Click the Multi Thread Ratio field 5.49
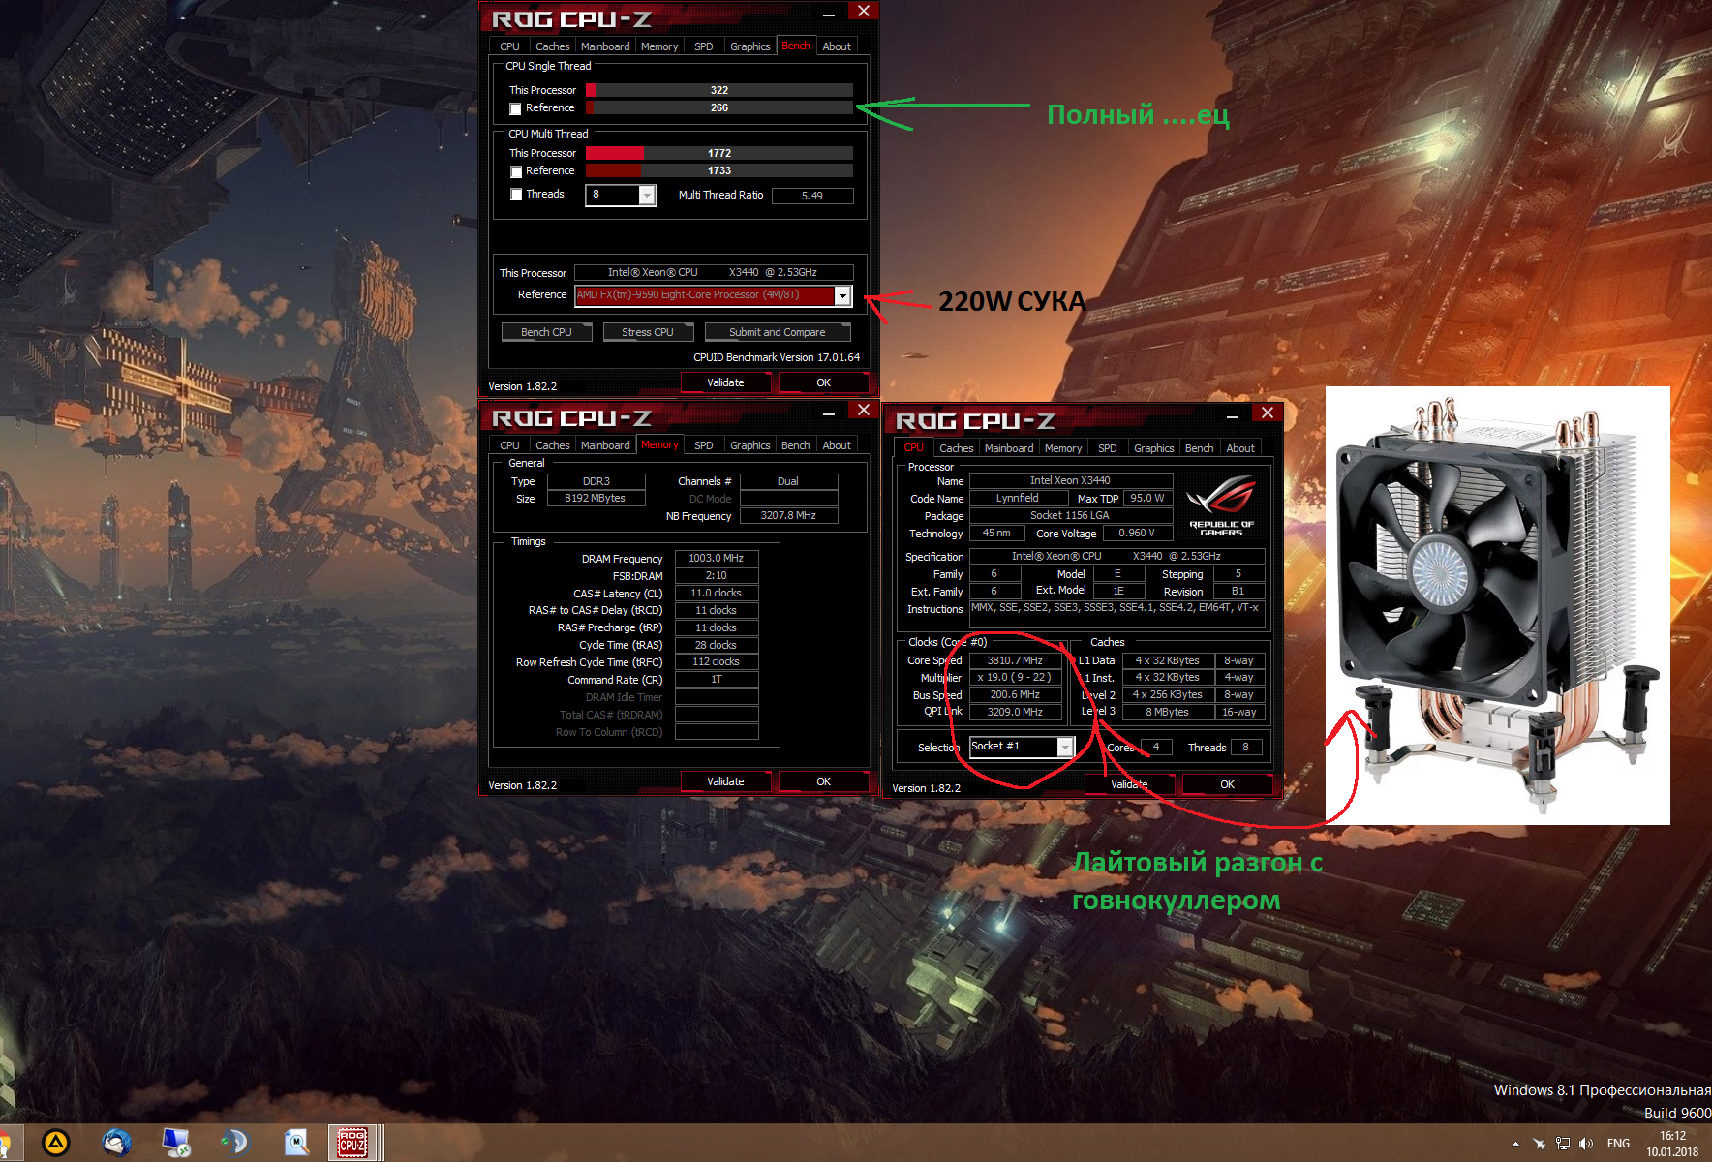 coord(812,196)
